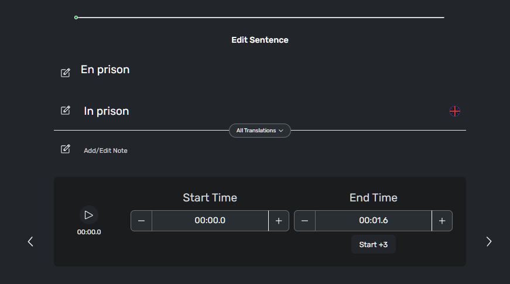Click the edit icon beside "In prison"
This screenshot has height=284, width=510.
(66, 110)
